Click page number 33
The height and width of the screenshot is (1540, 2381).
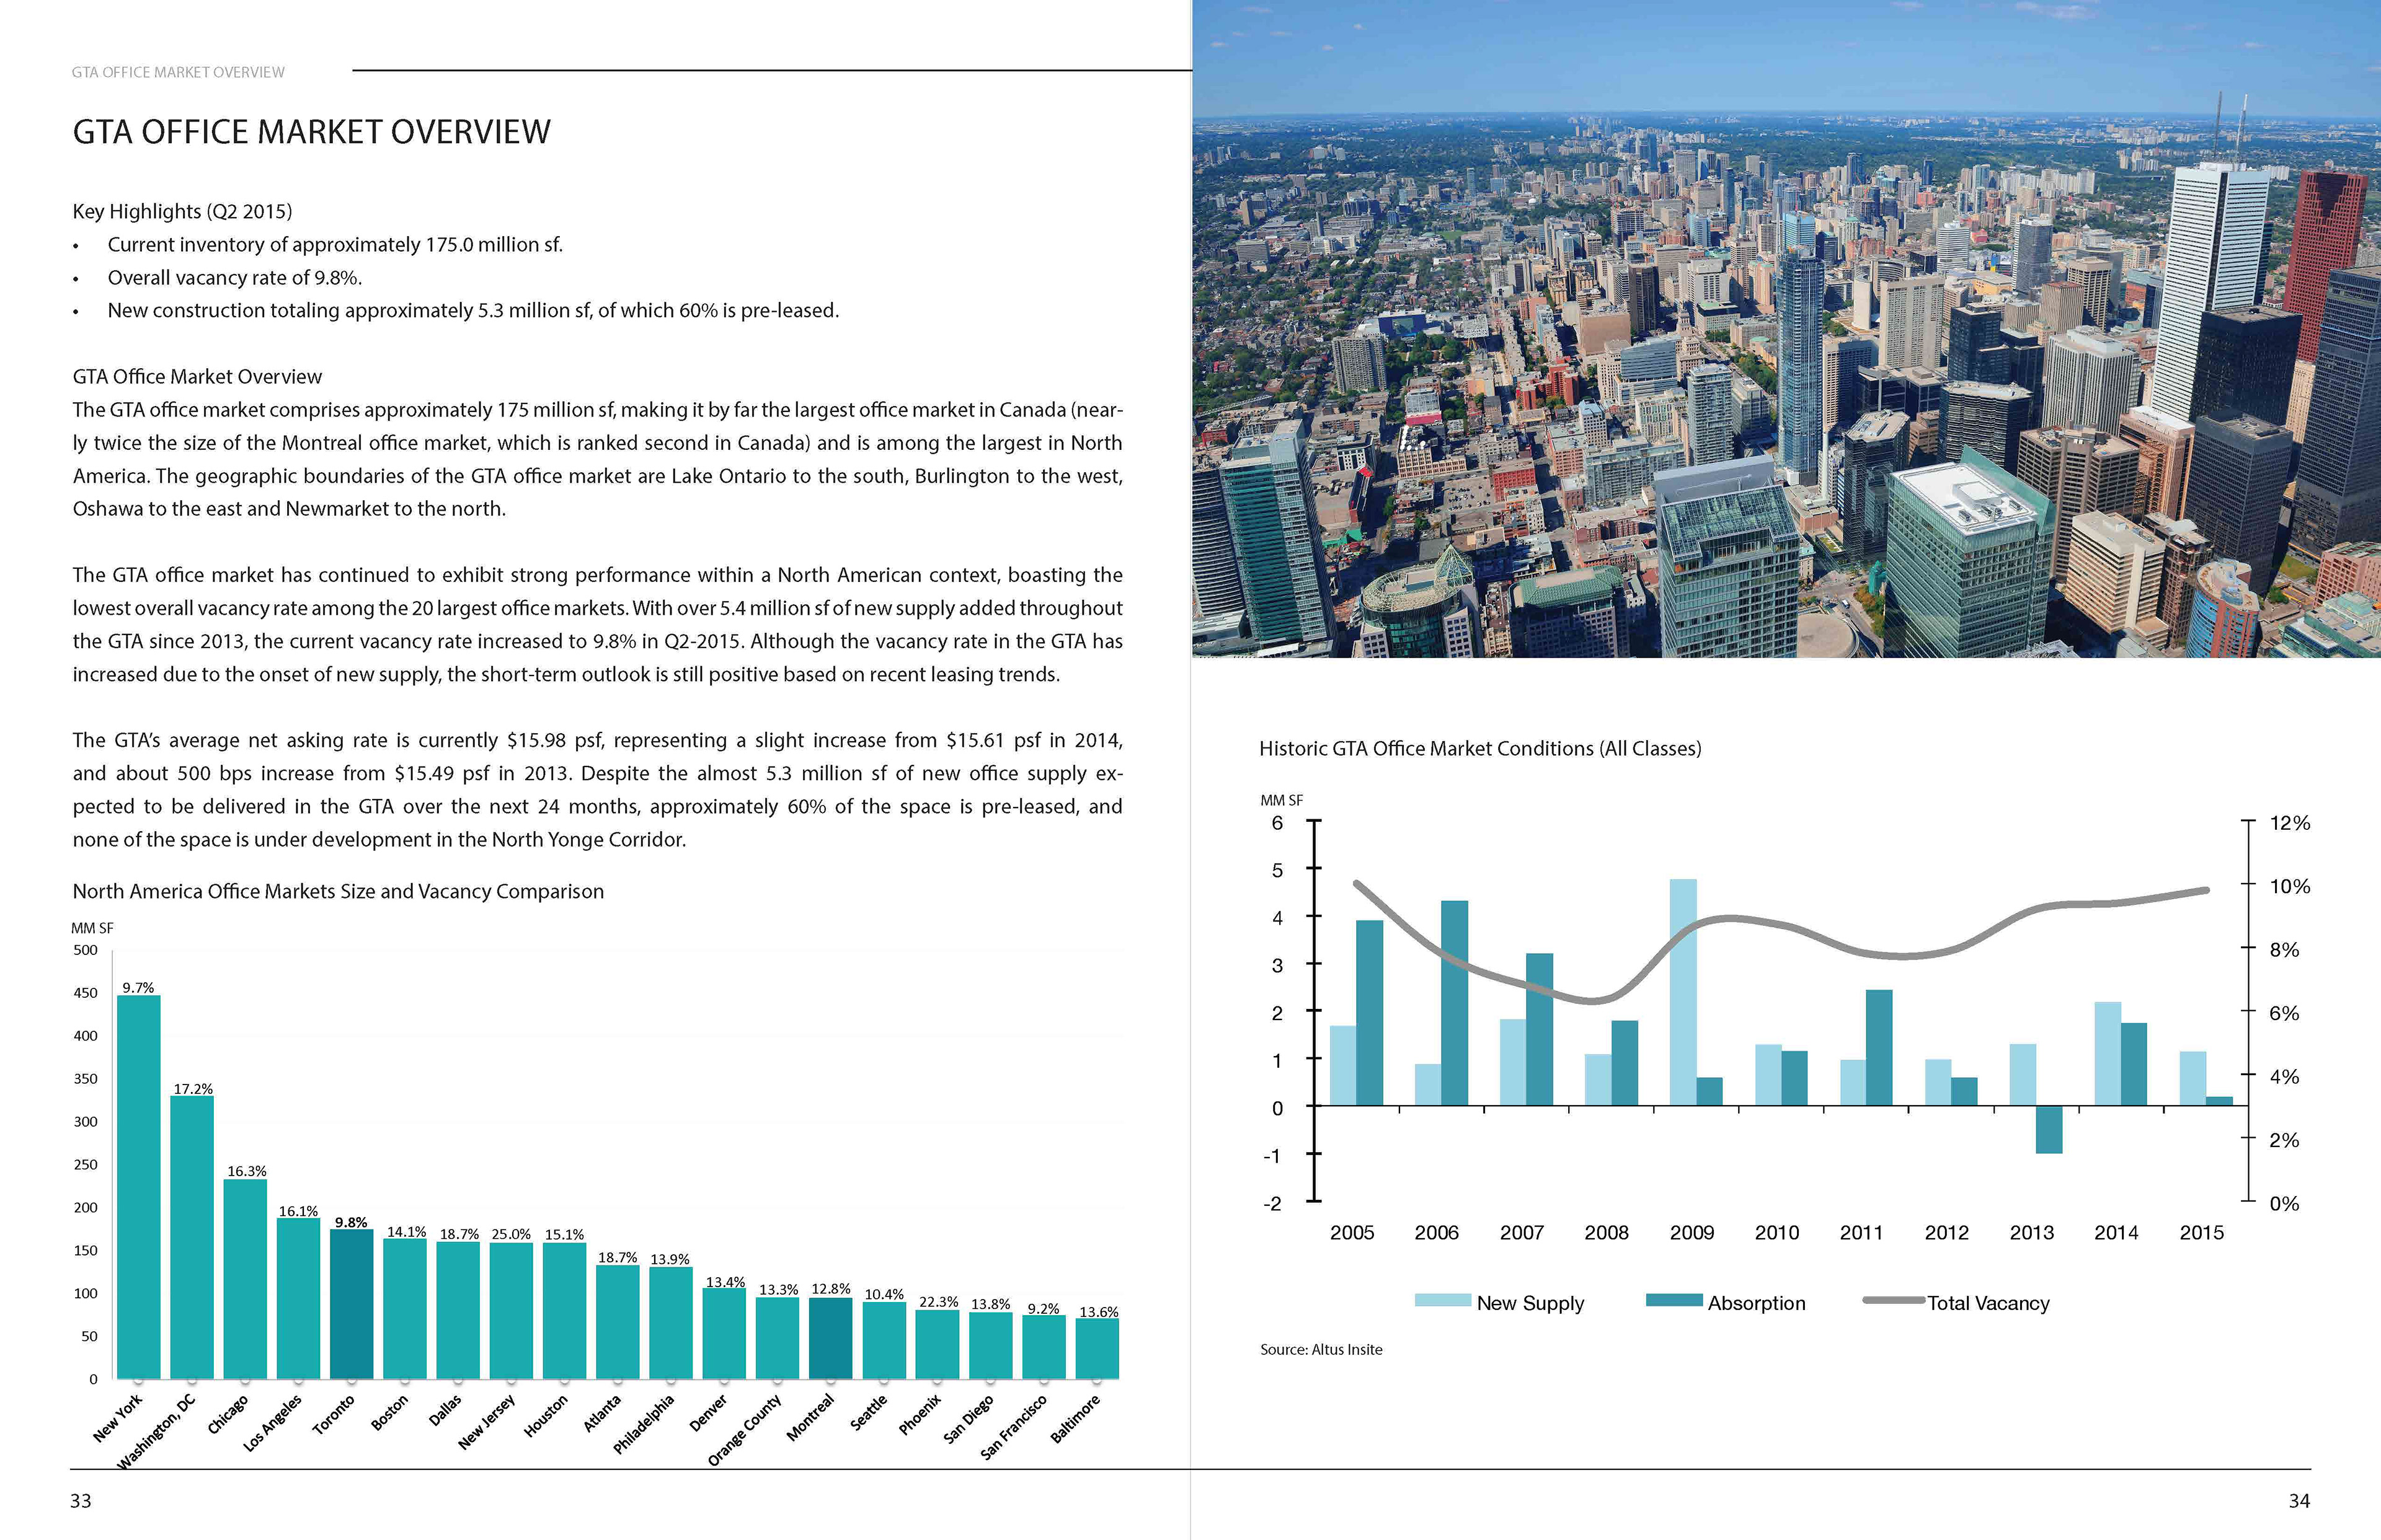click(81, 1501)
